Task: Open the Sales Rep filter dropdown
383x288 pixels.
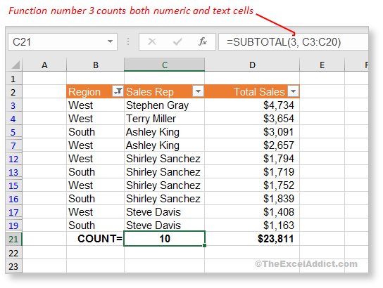Action: coord(198,91)
